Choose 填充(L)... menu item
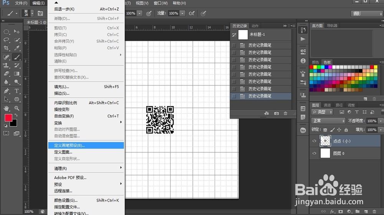The height and width of the screenshot is (215, 384). tap(86, 87)
